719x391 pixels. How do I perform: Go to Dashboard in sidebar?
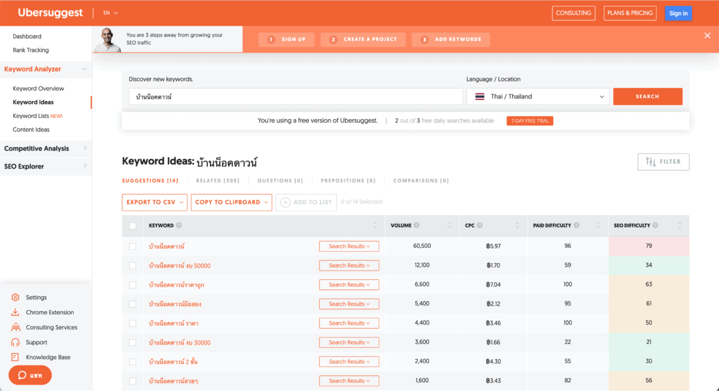(x=27, y=36)
